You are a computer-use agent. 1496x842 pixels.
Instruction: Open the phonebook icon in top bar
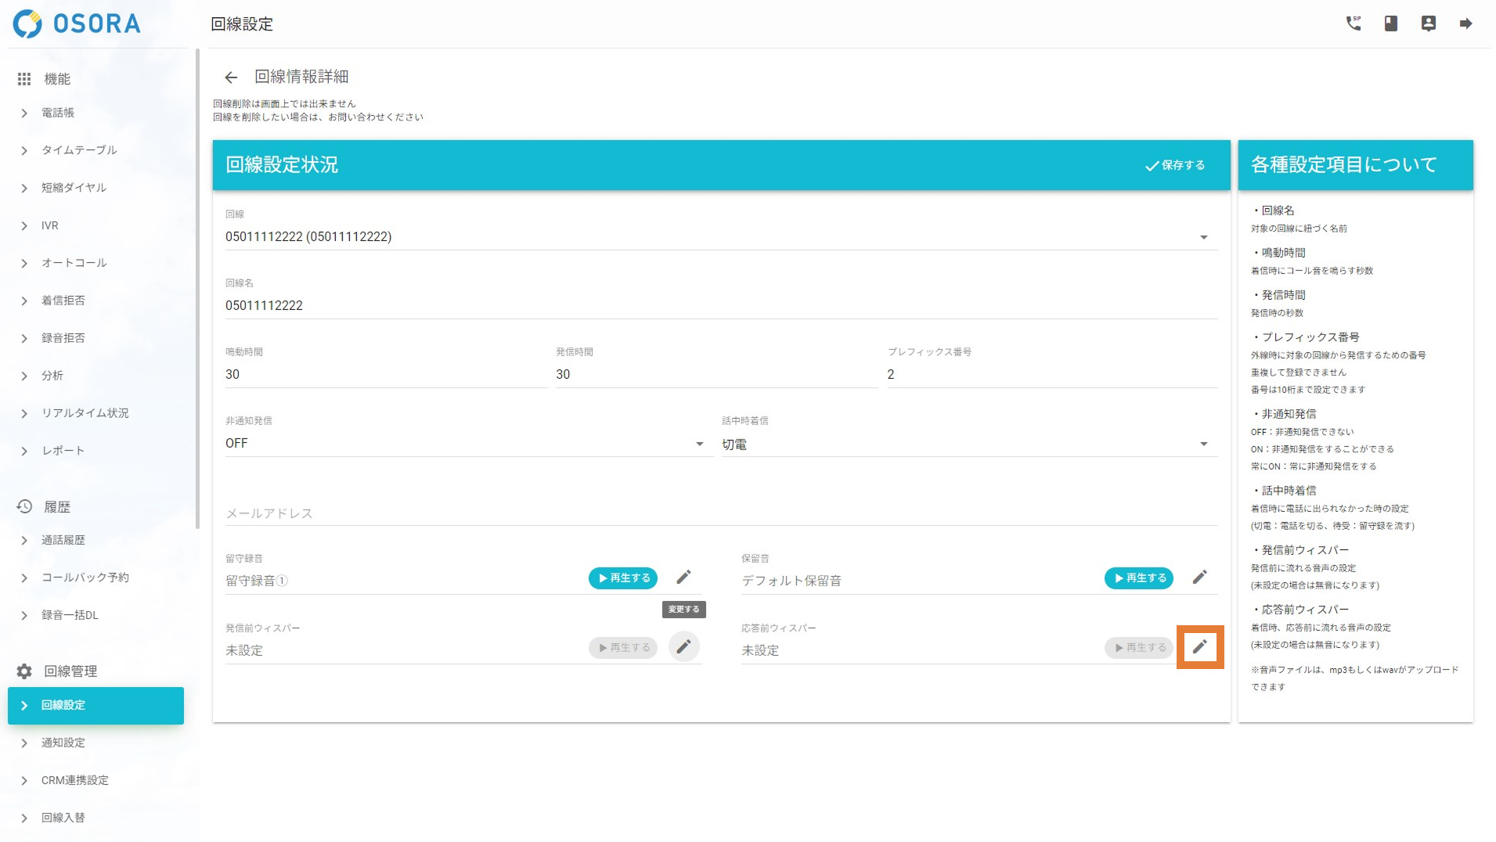(1390, 23)
